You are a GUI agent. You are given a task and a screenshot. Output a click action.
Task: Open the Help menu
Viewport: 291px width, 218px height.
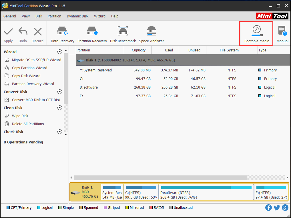pos(115,16)
